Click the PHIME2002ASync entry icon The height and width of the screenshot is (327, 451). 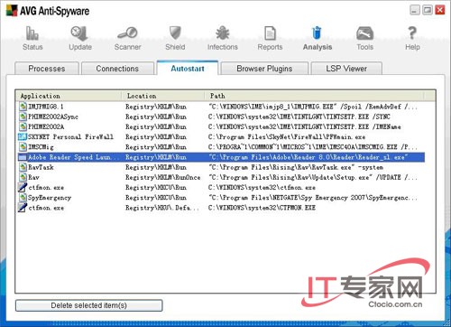[23, 117]
